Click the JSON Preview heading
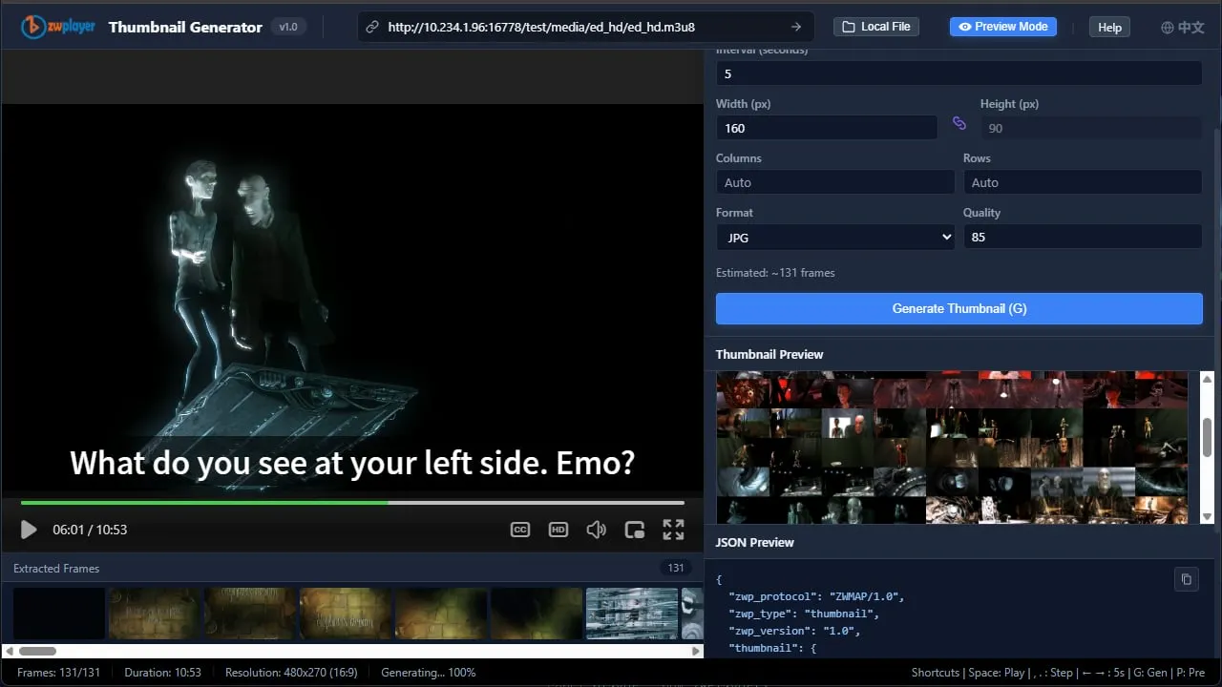 (x=755, y=542)
